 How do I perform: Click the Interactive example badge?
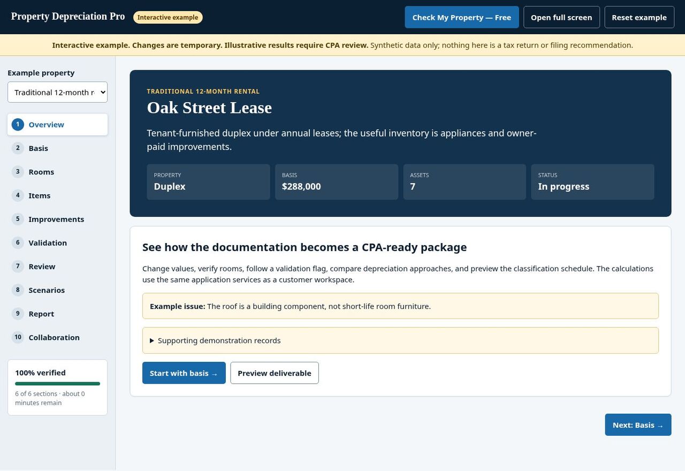click(168, 17)
